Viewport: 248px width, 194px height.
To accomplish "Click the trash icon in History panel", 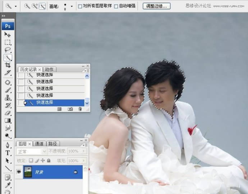I will pyautogui.click(x=80, y=109).
